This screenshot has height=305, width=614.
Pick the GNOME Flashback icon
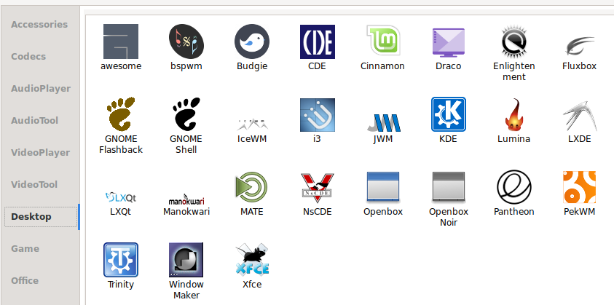coord(121,114)
